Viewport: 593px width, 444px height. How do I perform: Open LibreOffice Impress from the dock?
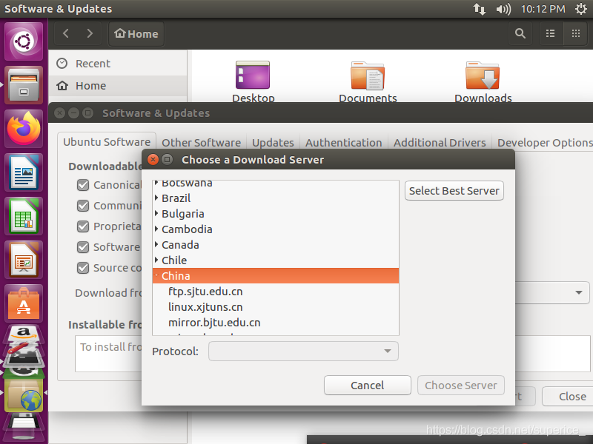pos(24,260)
